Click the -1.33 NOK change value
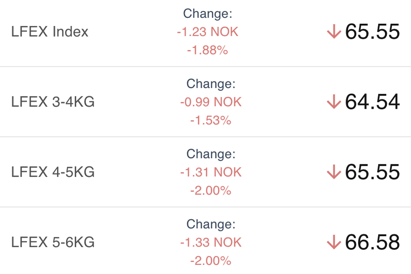The width and height of the screenshot is (411, 274). (211, 242)
